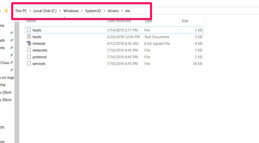Viewport: 259px width, 143px height.
Task: Click the icon of the hosts File dated 1/14/2019
Action: (x=29, y=30)
